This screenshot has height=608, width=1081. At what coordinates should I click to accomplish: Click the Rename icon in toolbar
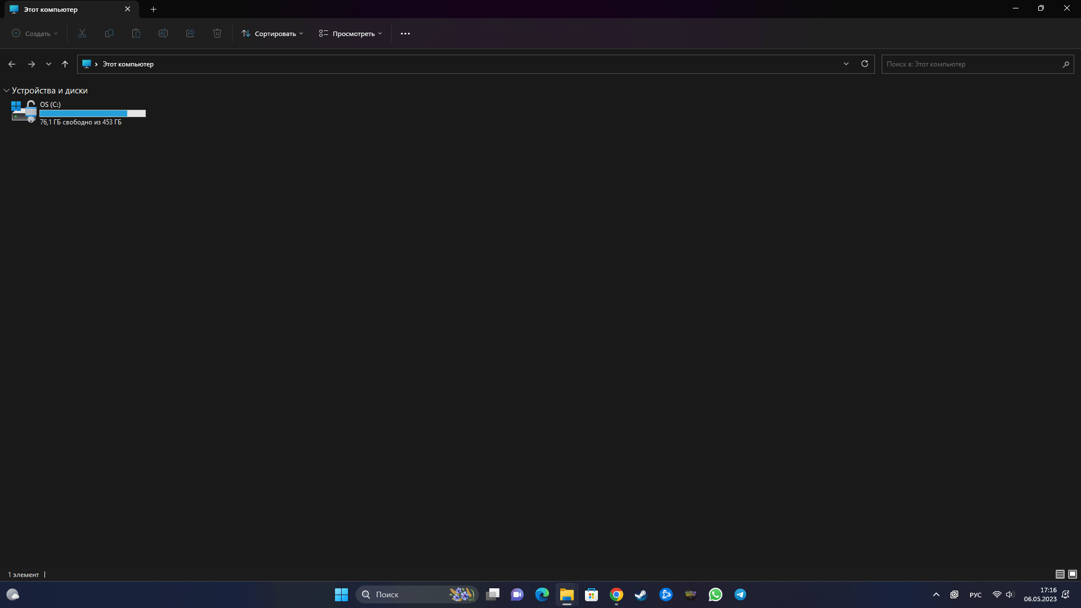(x=163, y=33)
